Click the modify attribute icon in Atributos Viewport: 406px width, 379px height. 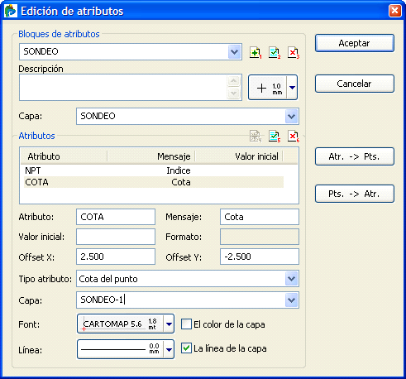click(x=275, y=136)
